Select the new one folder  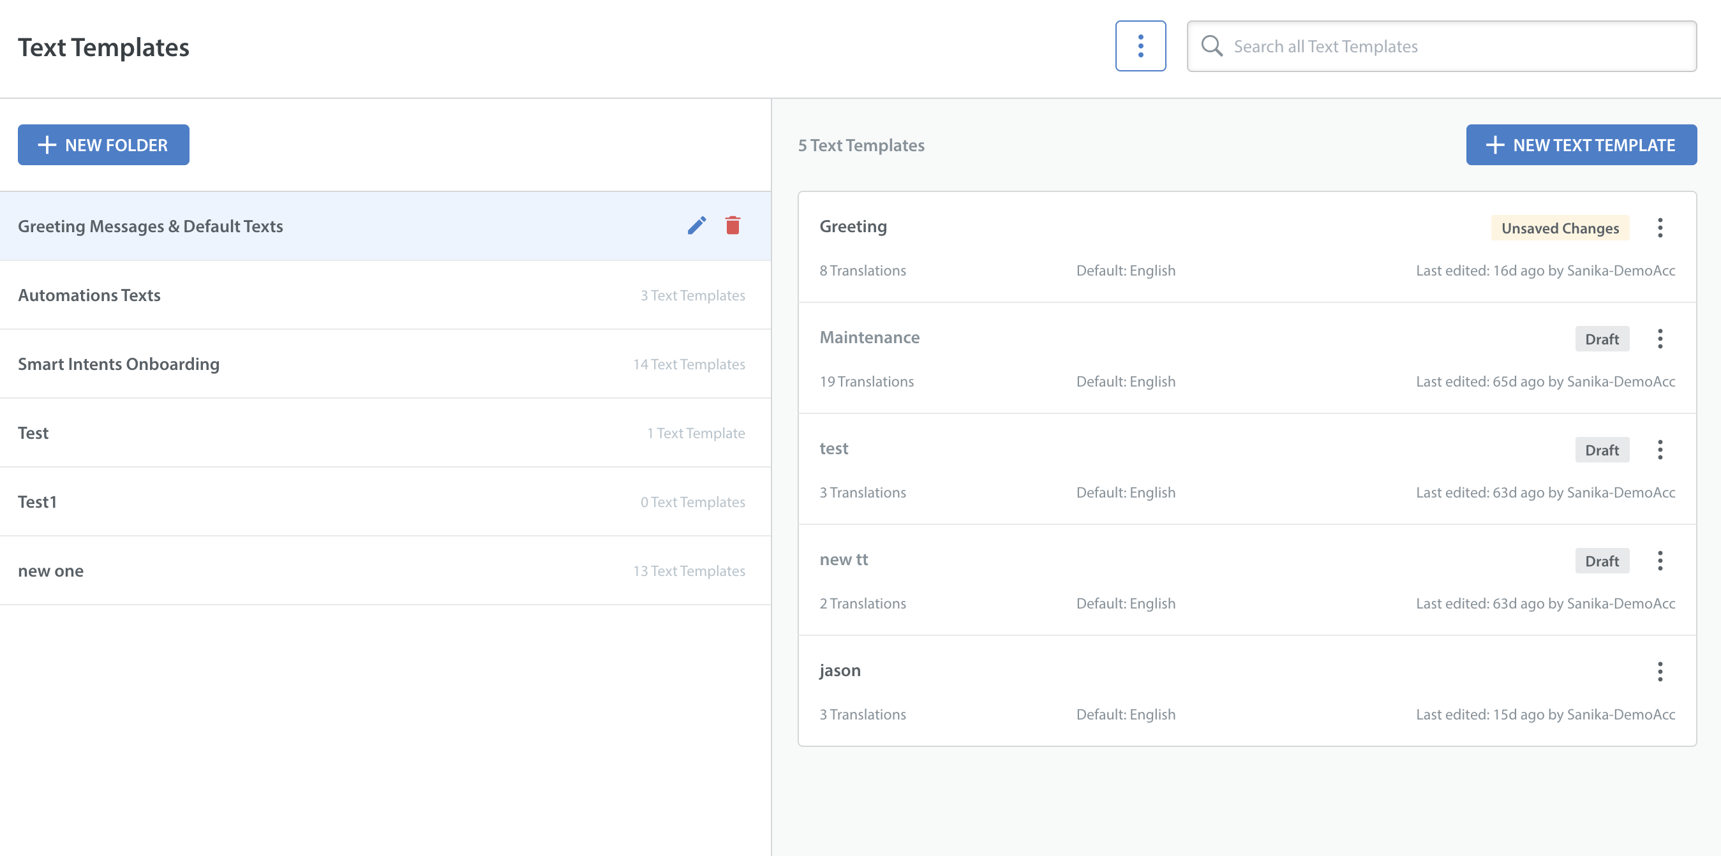[x=51, y=571]
